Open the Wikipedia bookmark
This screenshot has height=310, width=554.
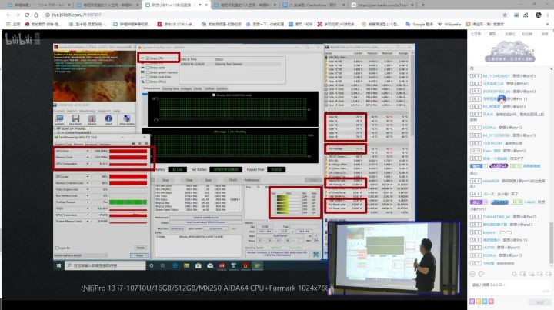click(x=449, y=24)
